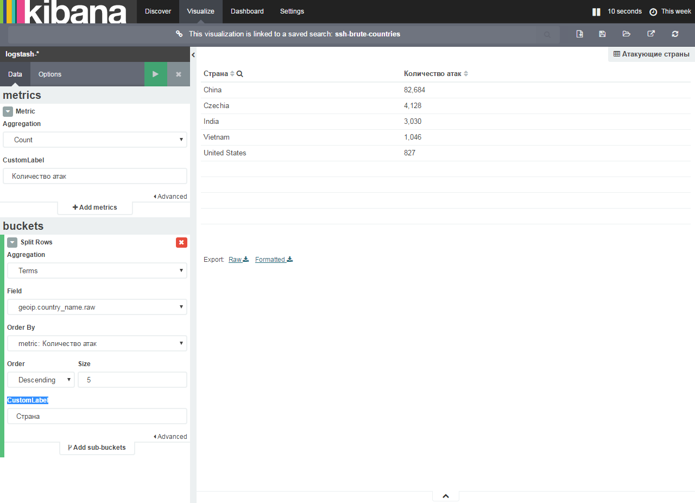The image size is (695, 503).
Task: Share the visualization with the external link icon
Action: [651, 34]
